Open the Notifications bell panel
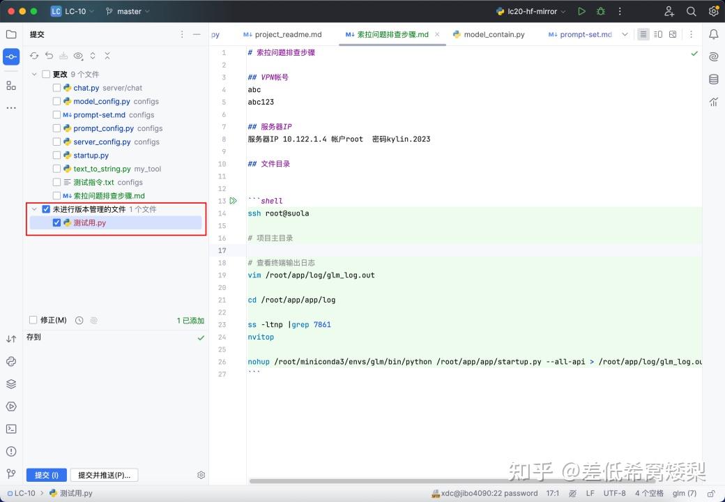The height and width of the screenshot is (502, 725). tap(713, 34)
